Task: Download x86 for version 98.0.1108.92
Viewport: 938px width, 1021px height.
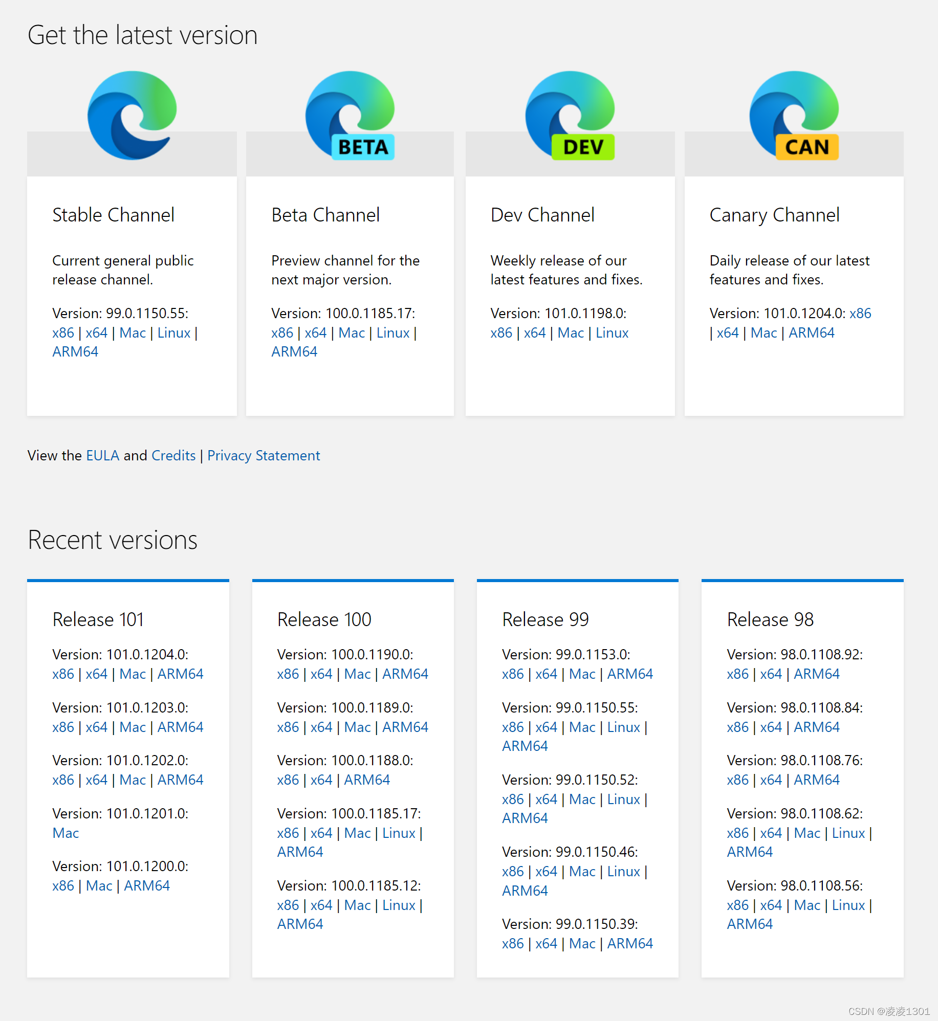Action: click(737, 674)
